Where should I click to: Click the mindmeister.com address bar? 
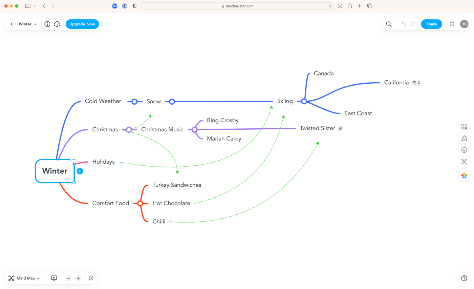tap(237, 6)
